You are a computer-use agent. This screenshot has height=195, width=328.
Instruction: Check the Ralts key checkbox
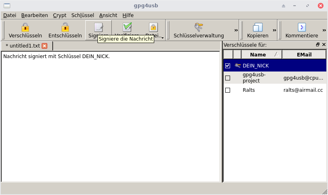[x=228, y=90]
